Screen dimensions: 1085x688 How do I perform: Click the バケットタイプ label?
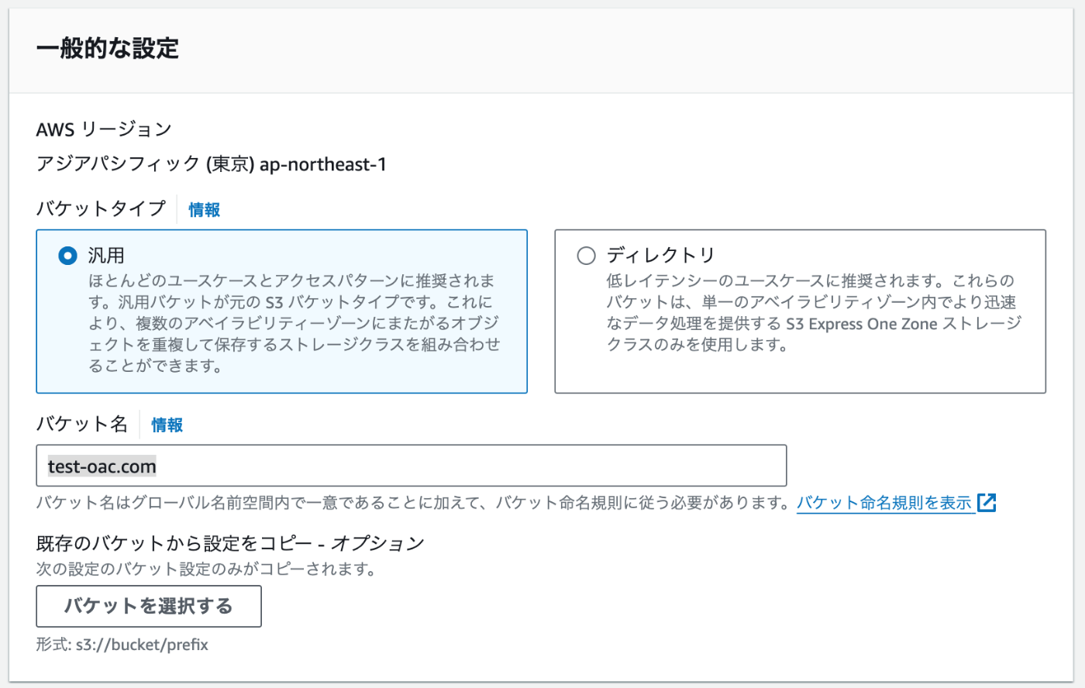101,208
